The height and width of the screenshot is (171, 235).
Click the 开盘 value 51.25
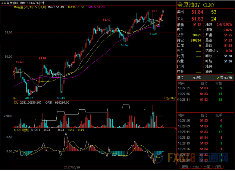click(x=228, y=35)
